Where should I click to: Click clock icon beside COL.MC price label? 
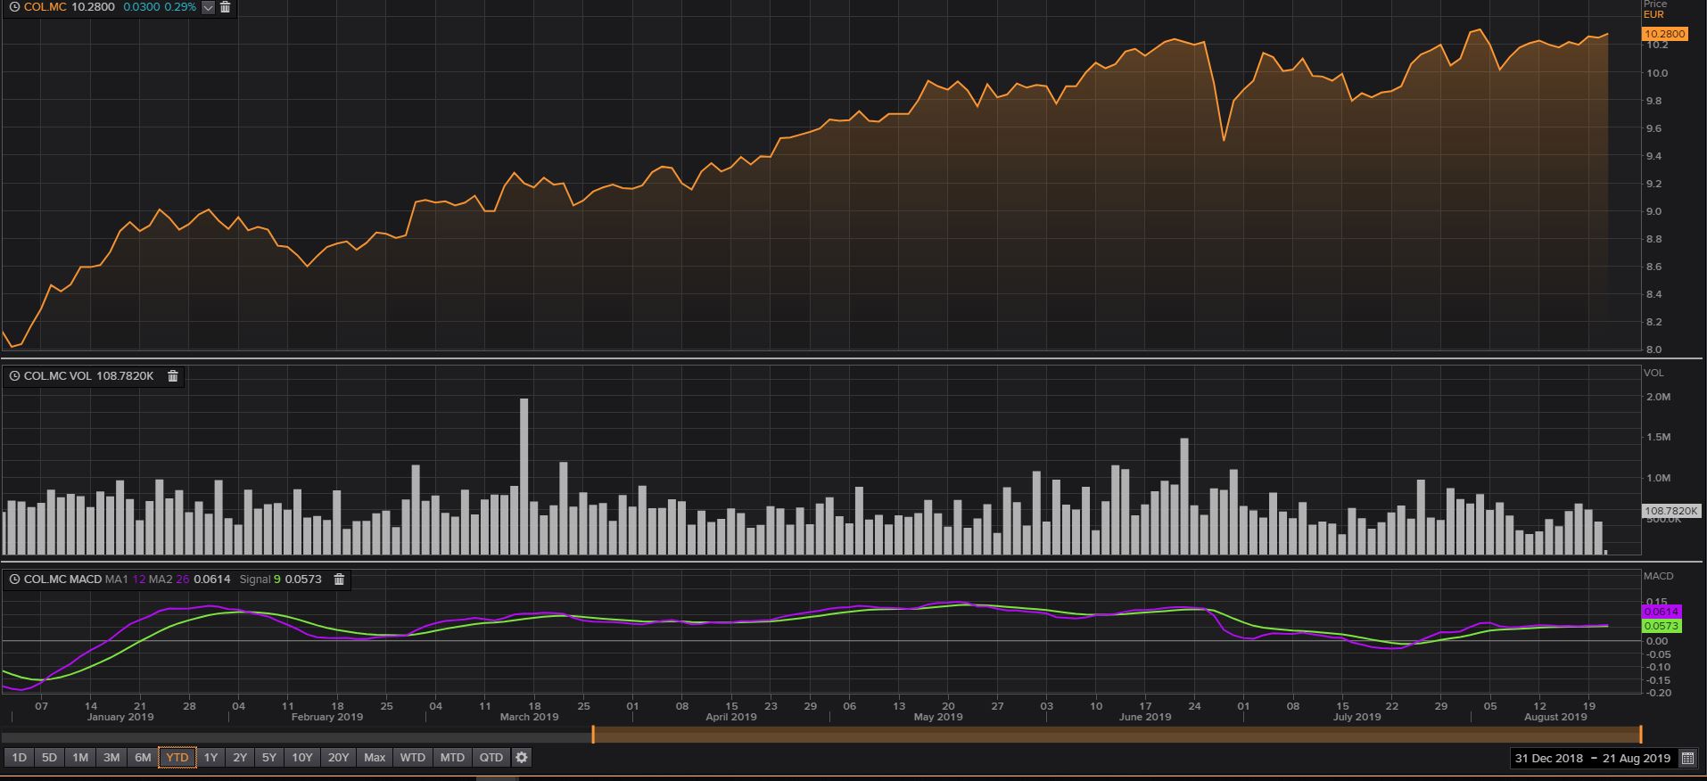click(14, 7)
